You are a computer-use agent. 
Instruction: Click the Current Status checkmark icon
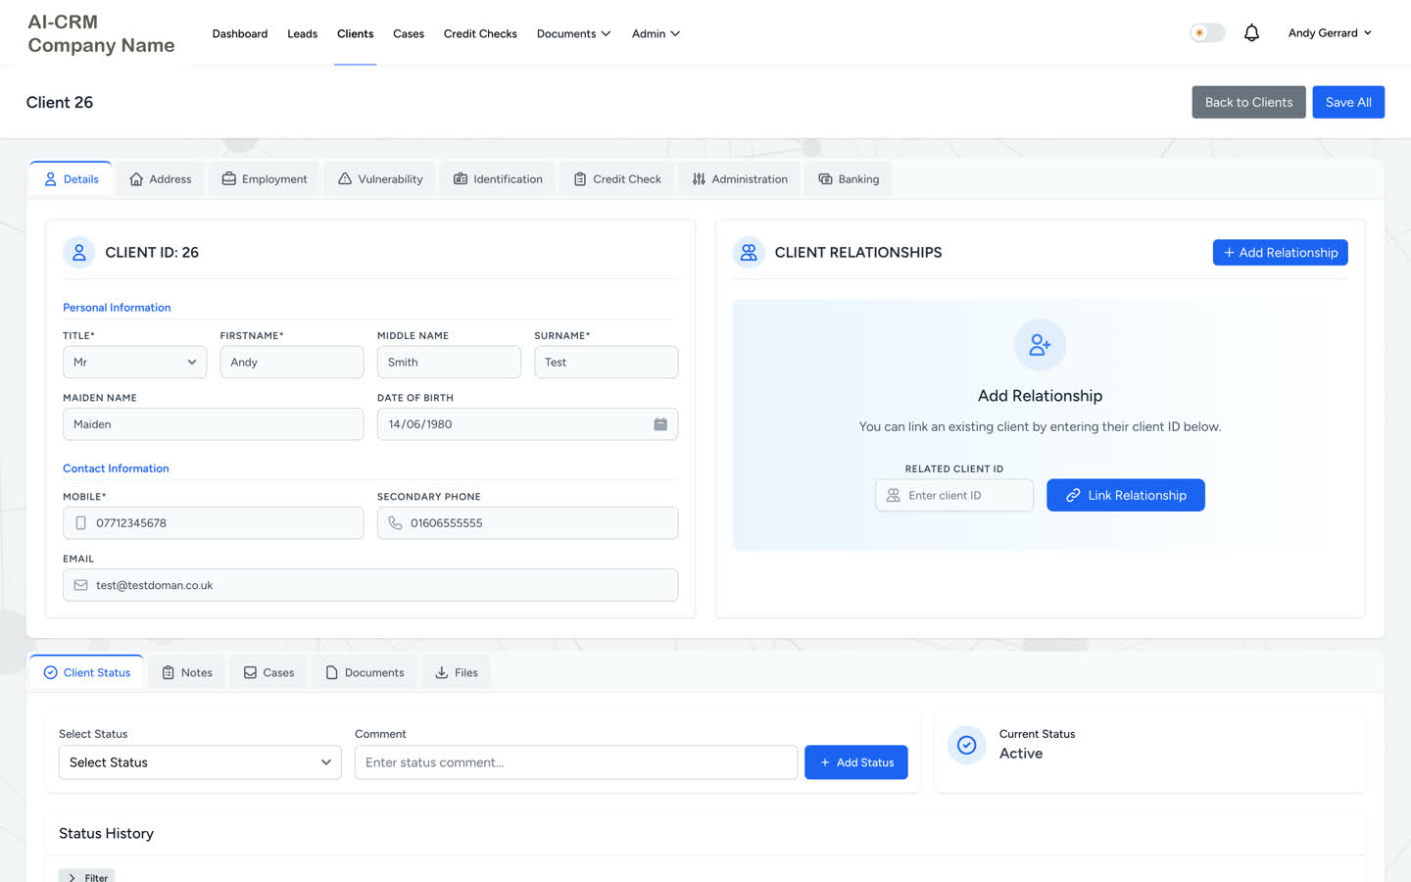coord(966,745)
